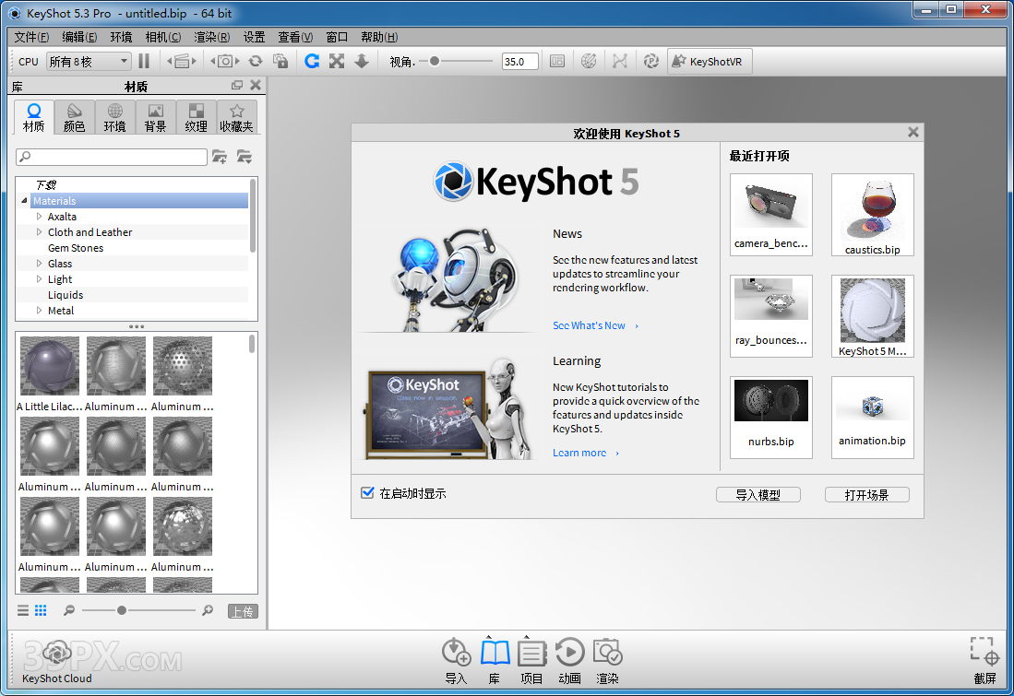Open the Project panel icon
Viewport: 1014px width, 696px height.
(531, 654)
